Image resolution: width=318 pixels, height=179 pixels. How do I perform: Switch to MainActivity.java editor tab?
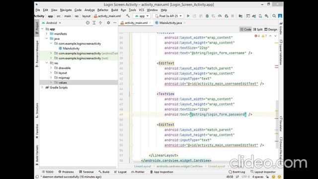[x=170, y=23]
